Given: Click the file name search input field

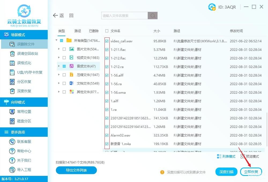Looking at the screenshot, I should 125,16.
